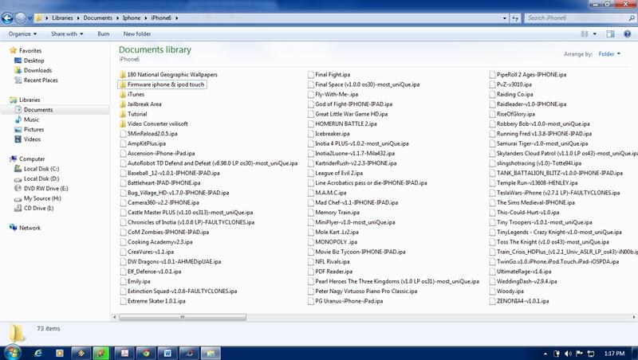This screenshot has height=360, width=638.
Task: Open Local Disk (C:)
Action: pyautogui.click(x=41, y=169)
